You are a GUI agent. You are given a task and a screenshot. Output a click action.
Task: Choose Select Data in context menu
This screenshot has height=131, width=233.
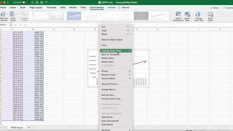tap(116, 58)
